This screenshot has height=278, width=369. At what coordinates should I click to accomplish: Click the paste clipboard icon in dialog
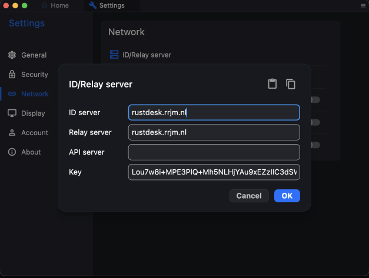tap(272, 83)
